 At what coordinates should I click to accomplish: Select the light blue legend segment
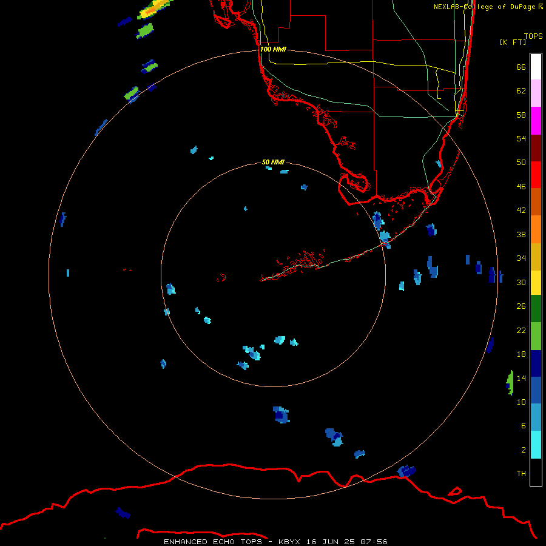click(x=536, y=417)
